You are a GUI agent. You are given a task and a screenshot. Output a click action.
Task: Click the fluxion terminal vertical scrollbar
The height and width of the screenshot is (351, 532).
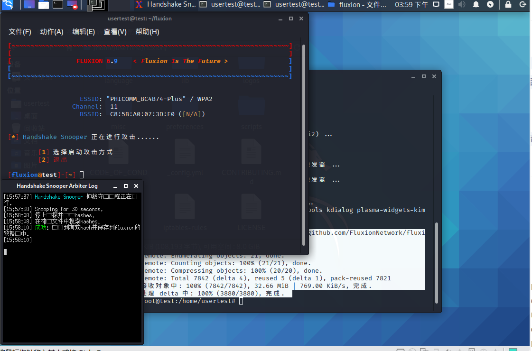(x=304, y=145)
